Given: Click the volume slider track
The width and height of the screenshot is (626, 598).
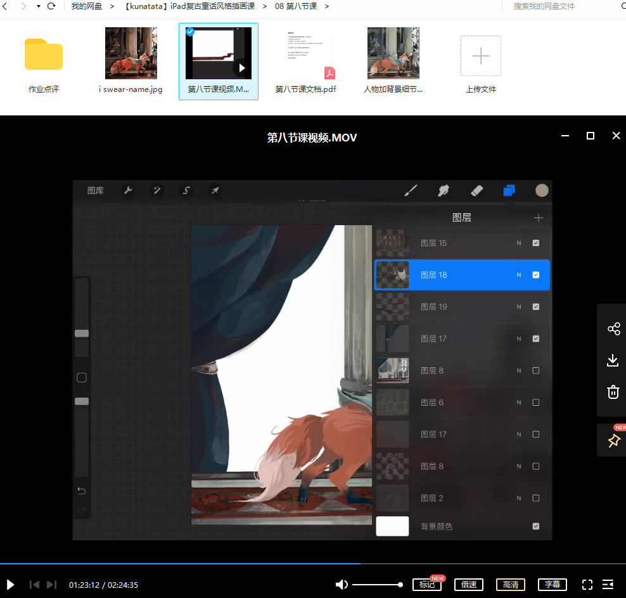Looking at the screenshot, I should click(x=376, y=585).
